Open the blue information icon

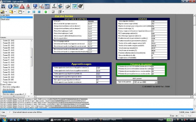click(10, 6)
